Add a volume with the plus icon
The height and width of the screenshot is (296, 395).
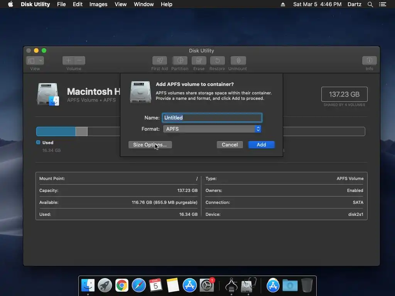point(68,61)
